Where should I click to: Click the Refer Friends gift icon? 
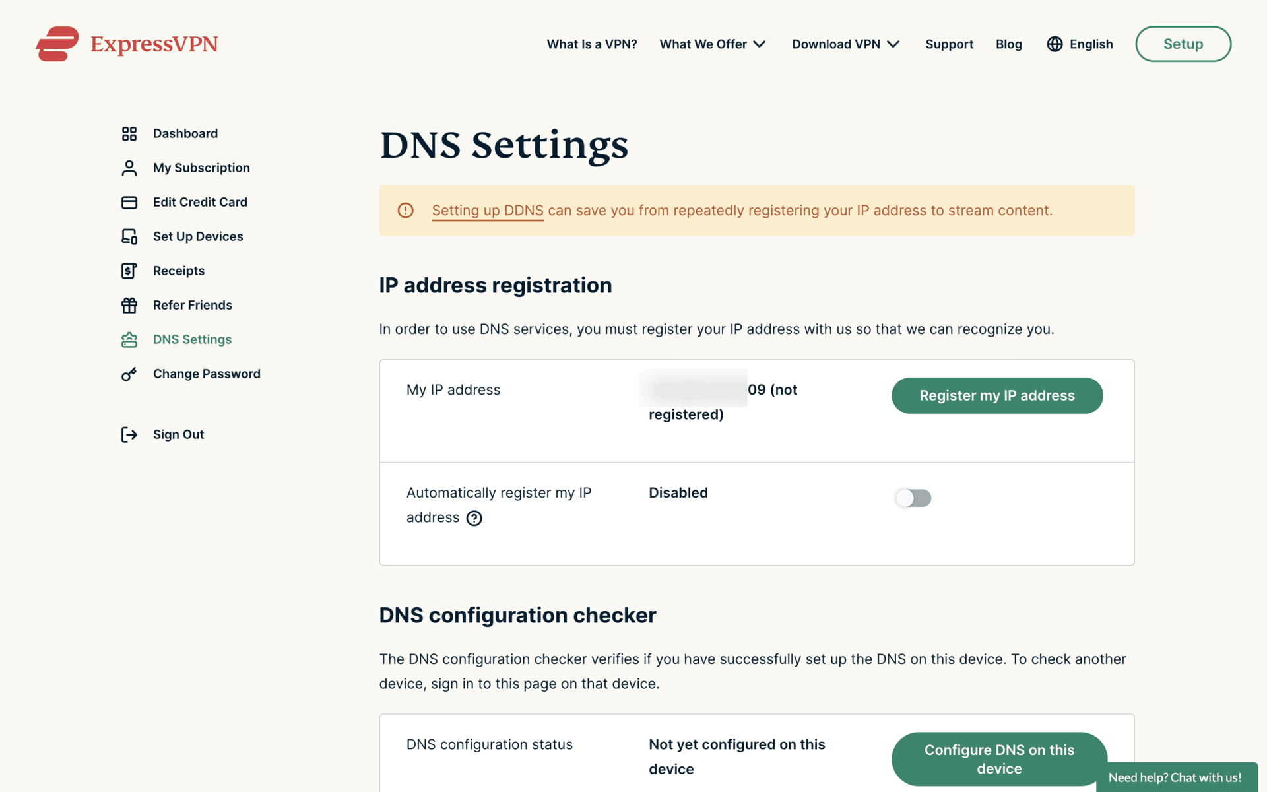pyautogui.click(x=129, y=306)
